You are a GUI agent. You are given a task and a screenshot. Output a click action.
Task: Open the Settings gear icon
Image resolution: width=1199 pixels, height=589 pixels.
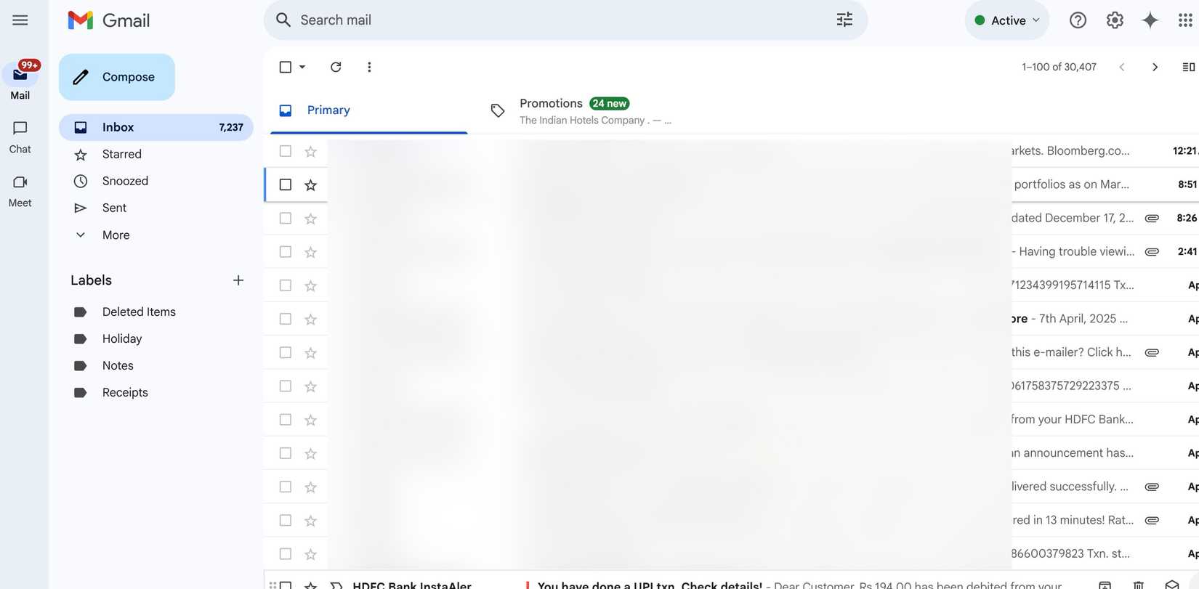(1115, 20)
